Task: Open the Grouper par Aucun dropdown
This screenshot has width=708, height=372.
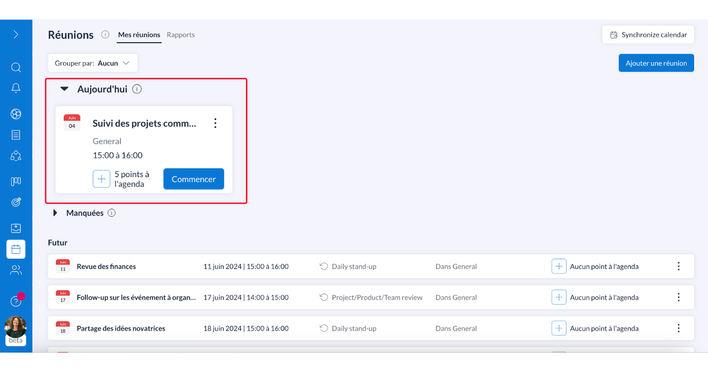Action: (92, 63)
